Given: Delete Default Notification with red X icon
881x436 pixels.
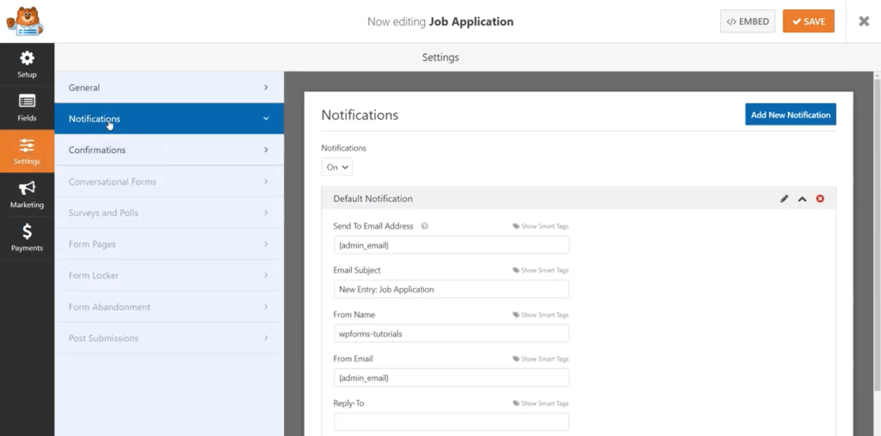Looking at the screenshot, I should coord(820,199).
